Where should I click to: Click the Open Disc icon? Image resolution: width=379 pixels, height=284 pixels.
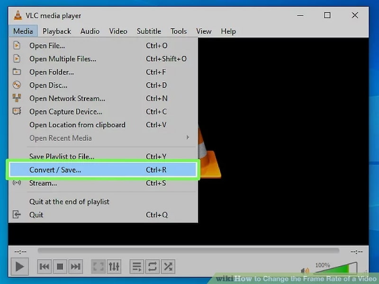pos(17,85)
